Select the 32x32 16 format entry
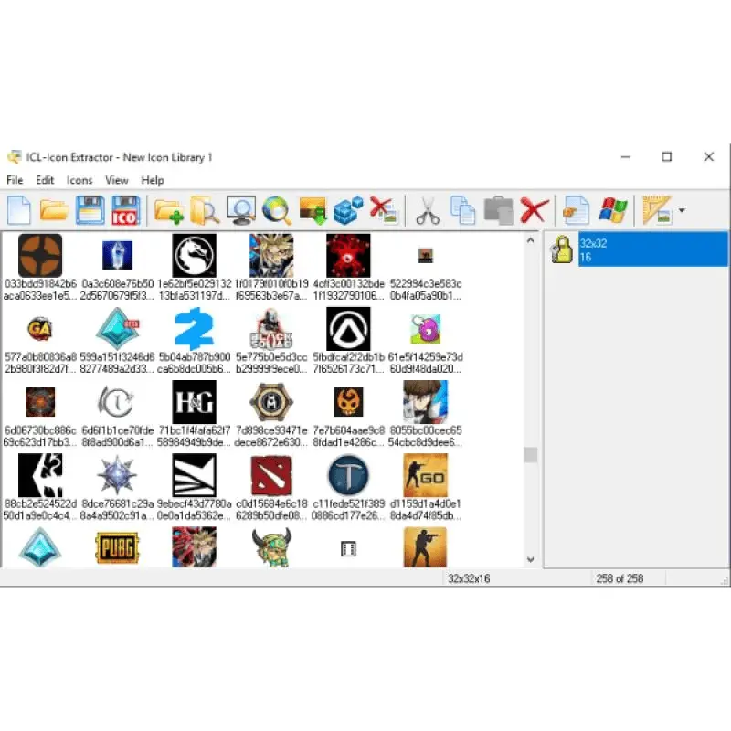Viewport: 731px width, 731px height. click(x=652, y=249)
